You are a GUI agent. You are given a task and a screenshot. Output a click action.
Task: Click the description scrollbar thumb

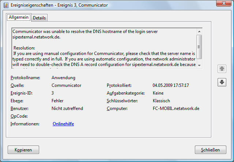(199, 47)
